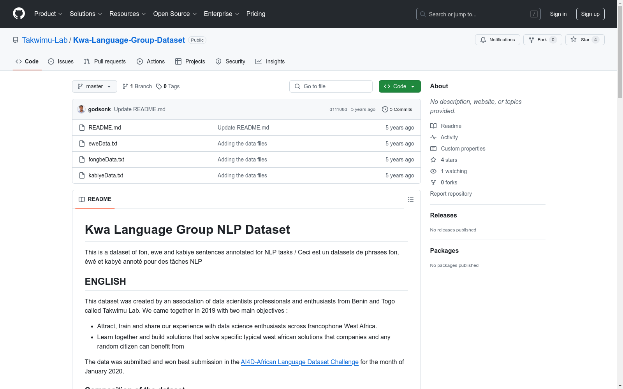Open the README.md file
Screen dimensions: 623x389
click(x=105, y=128)
